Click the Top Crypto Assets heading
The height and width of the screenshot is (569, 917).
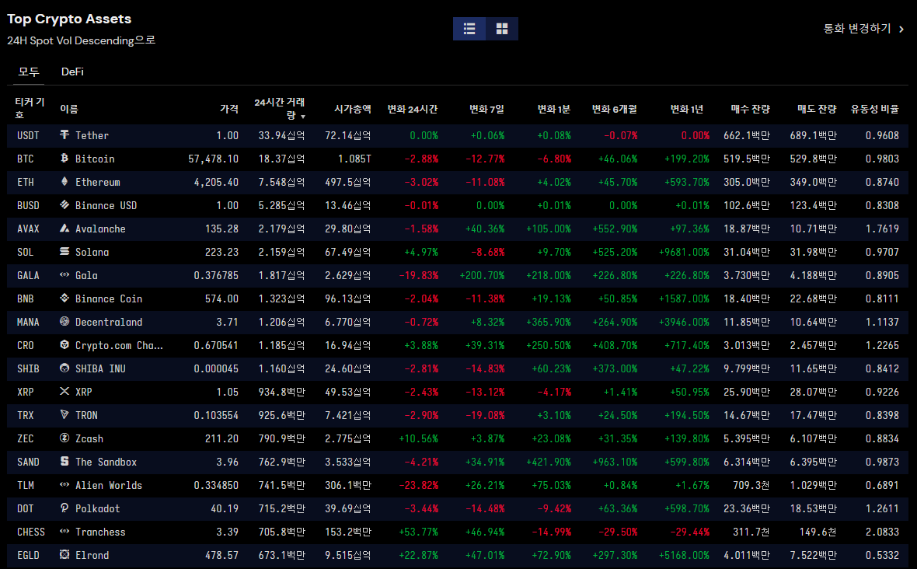point(69,19)
